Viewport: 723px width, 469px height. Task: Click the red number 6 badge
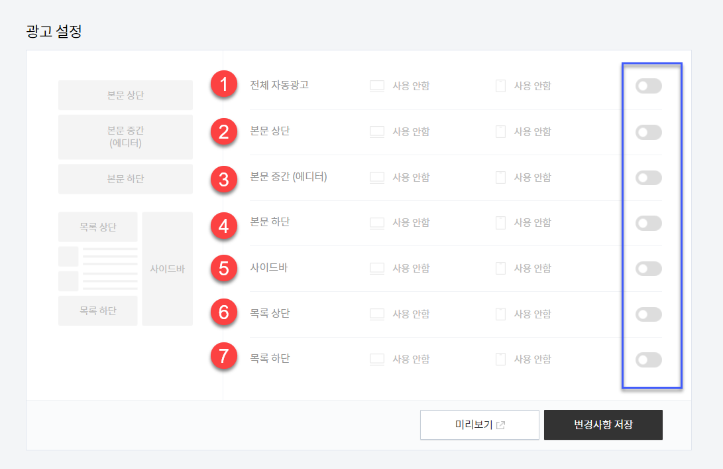[223, 314]
